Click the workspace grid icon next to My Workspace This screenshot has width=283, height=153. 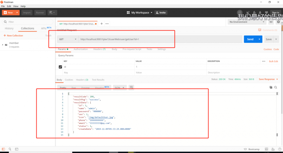pyautogui.click(x=128, y=12)
